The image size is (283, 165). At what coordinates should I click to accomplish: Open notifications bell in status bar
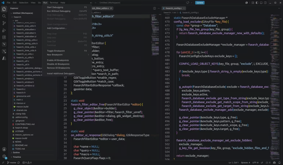pyautogui.click(x=279, y=162)
